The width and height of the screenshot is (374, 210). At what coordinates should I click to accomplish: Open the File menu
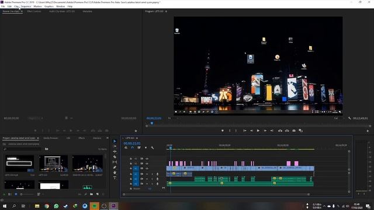tap(3, 6)
